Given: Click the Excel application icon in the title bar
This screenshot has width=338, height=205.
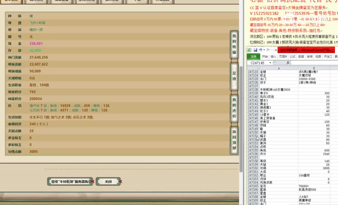Looking at the screenshot, I should click(249, 50).
